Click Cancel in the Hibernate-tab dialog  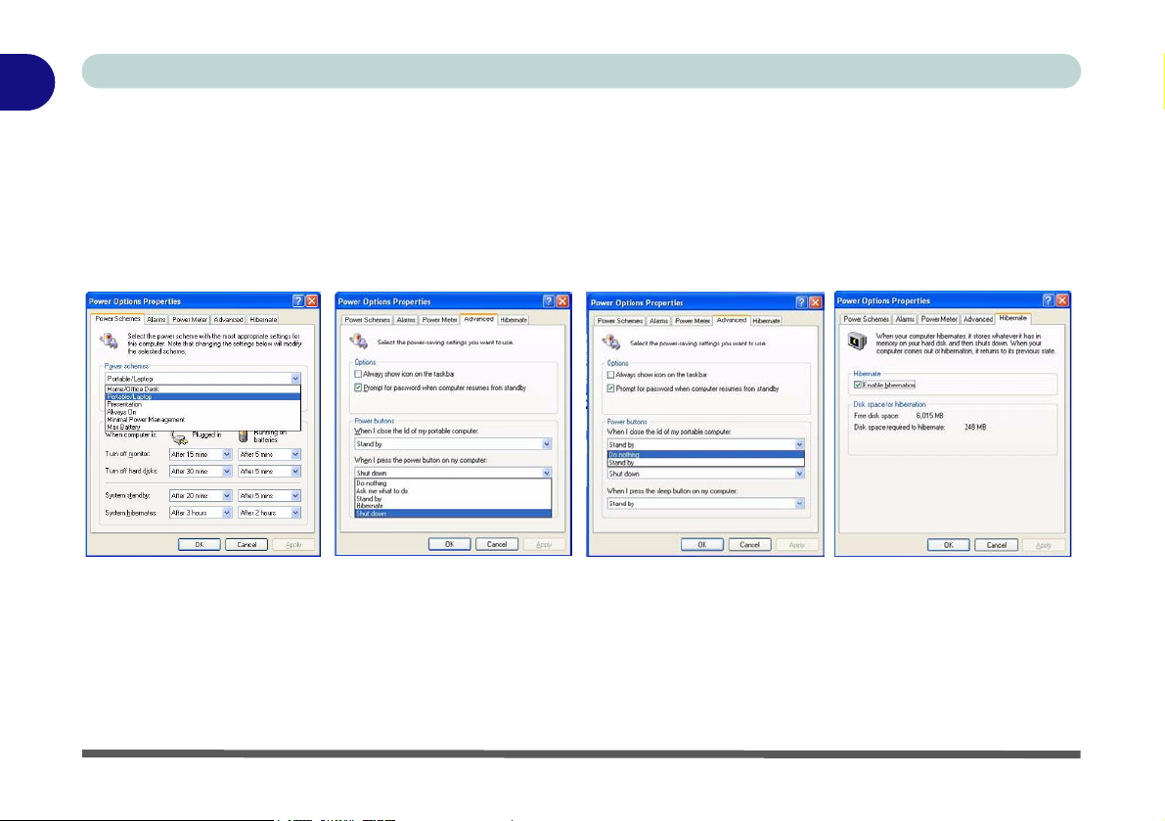pyautogui.click(x=997, y=545)
